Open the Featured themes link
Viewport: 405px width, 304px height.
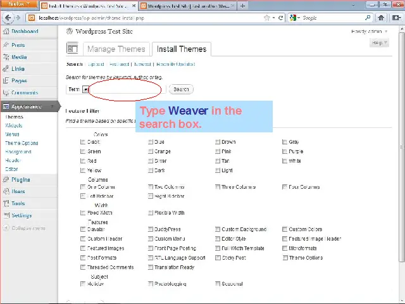pyautogui.click(x=118, y=64)
